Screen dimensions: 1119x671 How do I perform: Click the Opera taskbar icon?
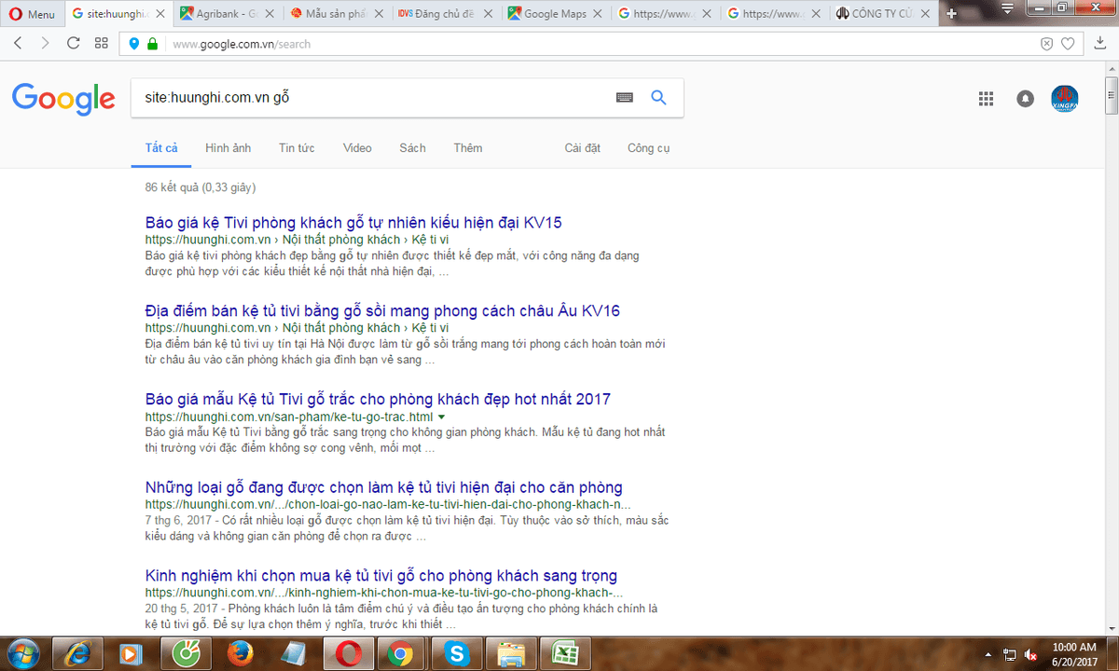click(x=349, y=653)
